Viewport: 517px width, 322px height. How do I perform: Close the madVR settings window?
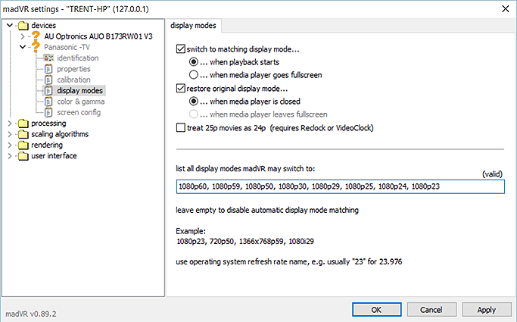tap(506, 9)
